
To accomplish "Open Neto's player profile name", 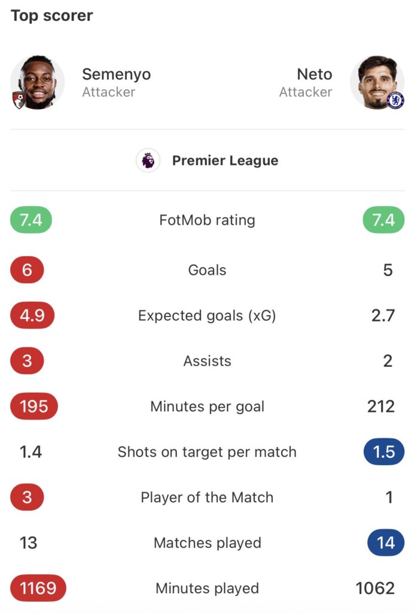I will [314, 74].
